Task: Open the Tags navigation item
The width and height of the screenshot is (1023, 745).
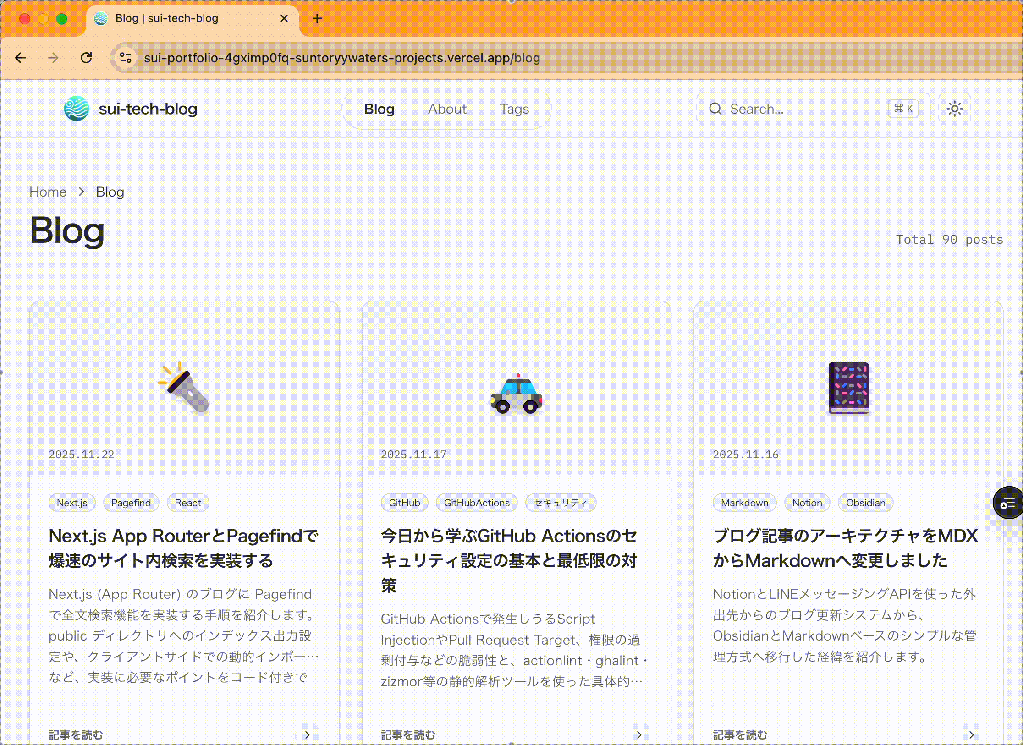Action: 514,109
